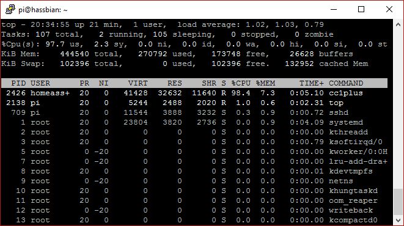Click the top command name in process list
Image resolution: width=404 pixels, height=226 pixels.
(336, 103)
